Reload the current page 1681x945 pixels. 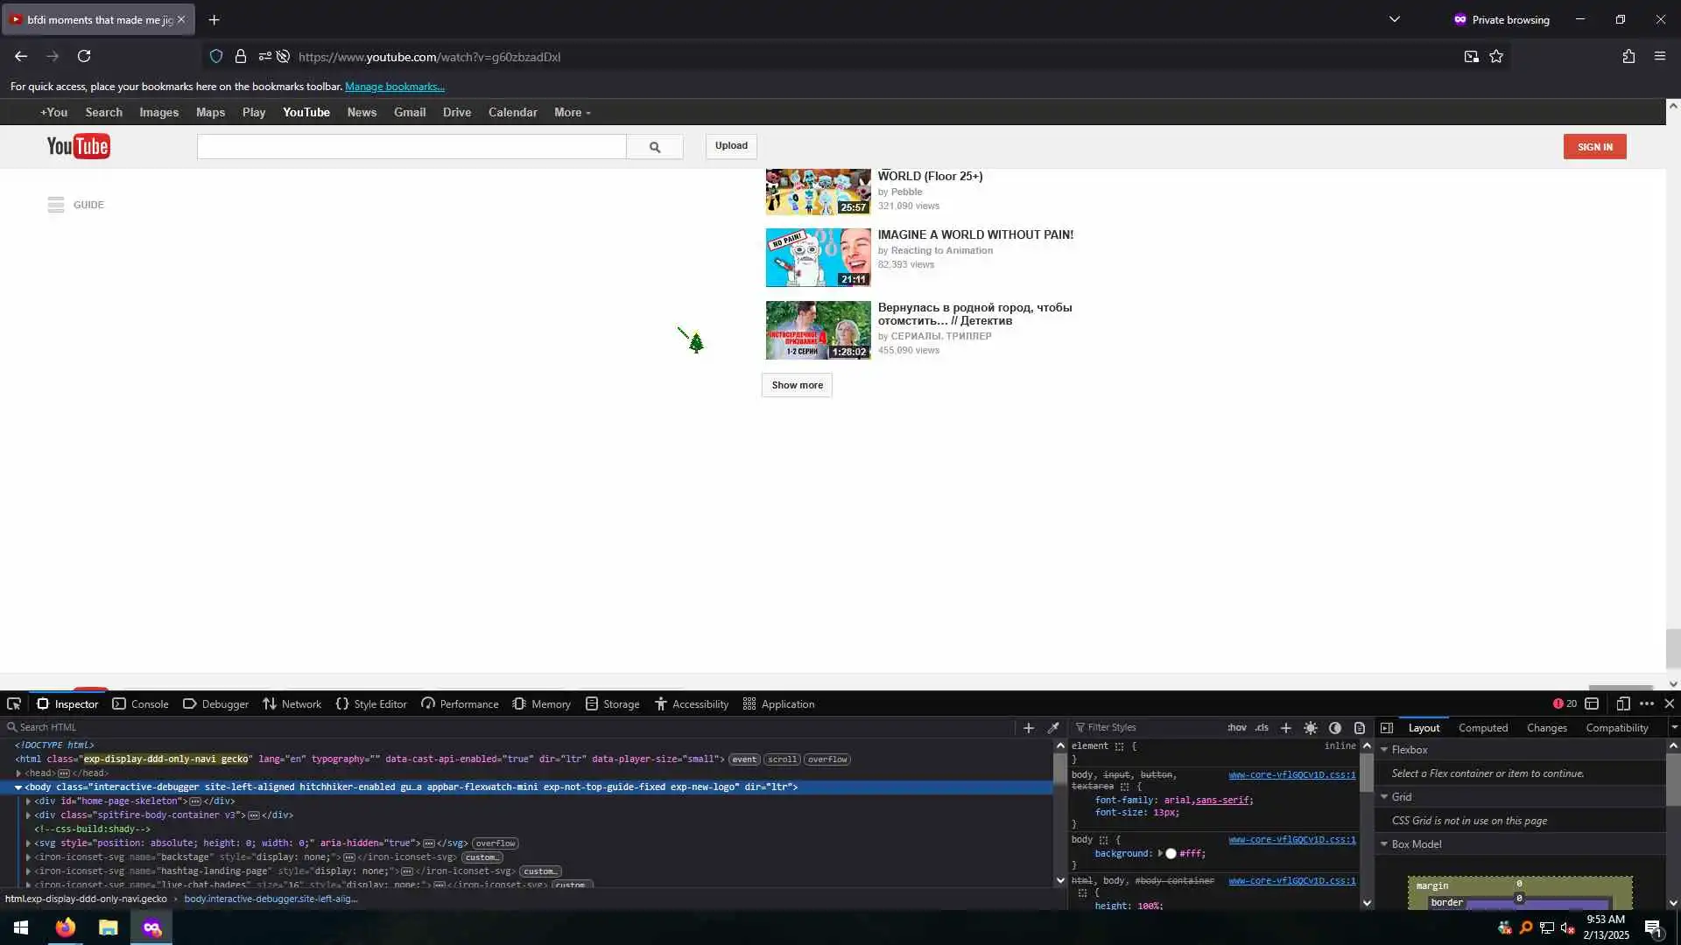[x=84, y=57]
